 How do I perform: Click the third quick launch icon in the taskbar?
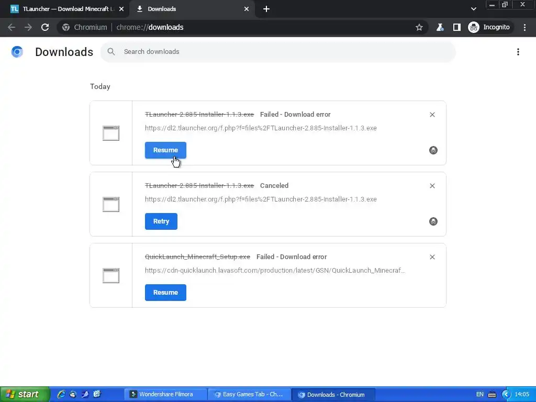(85, 394)
